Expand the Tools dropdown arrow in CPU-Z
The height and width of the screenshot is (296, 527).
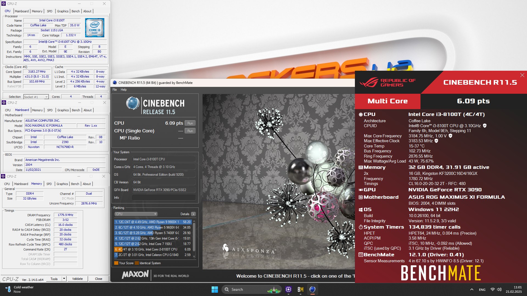pos(64,279)
